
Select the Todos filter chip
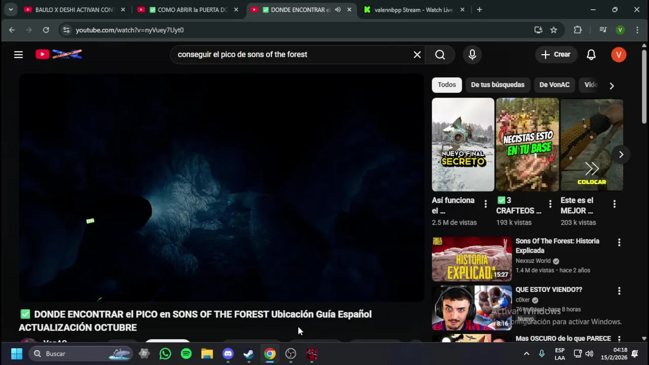(447, 85)
